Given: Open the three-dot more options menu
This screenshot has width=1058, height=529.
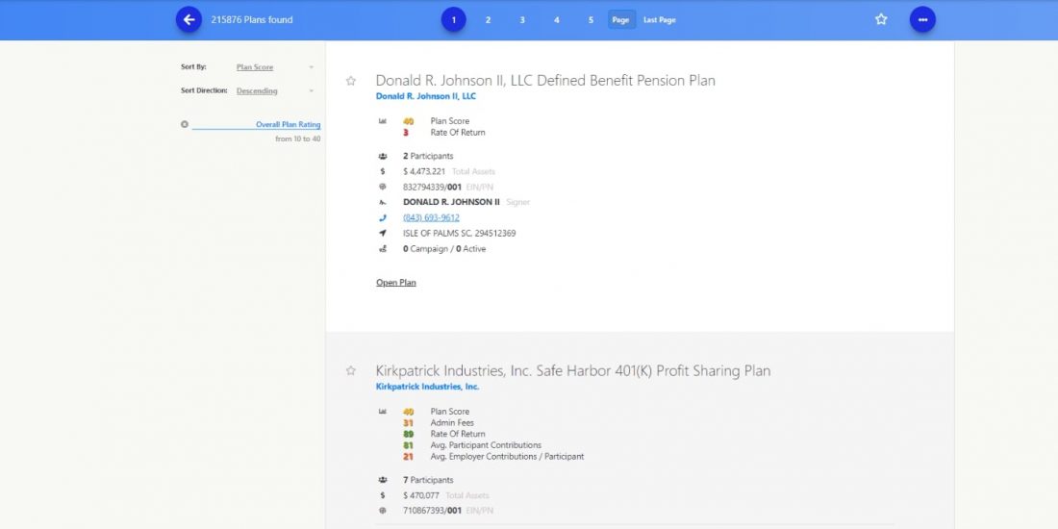Looking at the screenshot, I should [922, 19].
